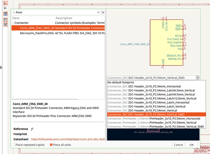Choose PinHeader_2x10_P2.54mm_Horizontal footprint
Viewport: 210px width, 154px height.
(156, 119)
